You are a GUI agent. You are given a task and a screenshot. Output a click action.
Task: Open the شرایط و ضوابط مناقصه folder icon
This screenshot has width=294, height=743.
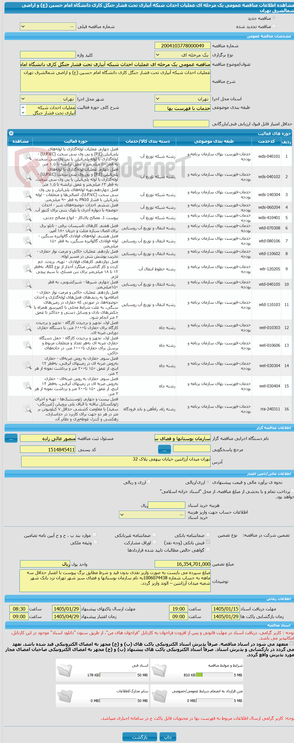(x=159, y=670)
